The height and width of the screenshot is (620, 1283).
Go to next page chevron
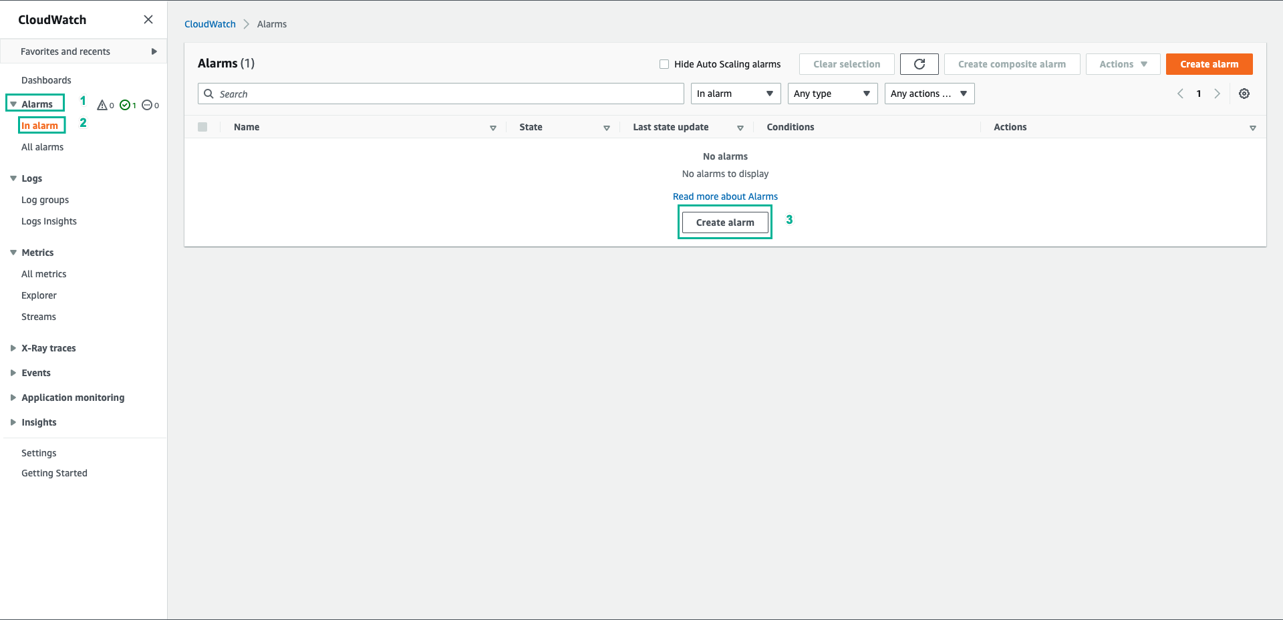1217,94
